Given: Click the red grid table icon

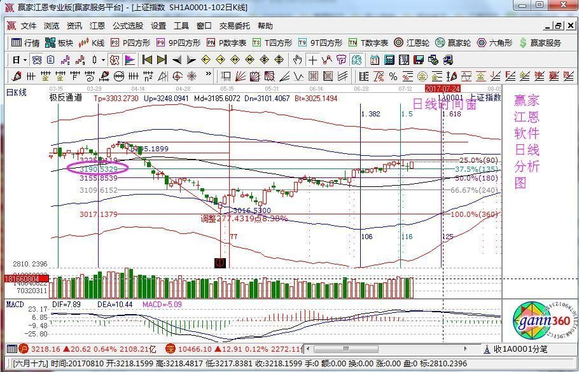Looking at the screenshot, I should 314,76.
